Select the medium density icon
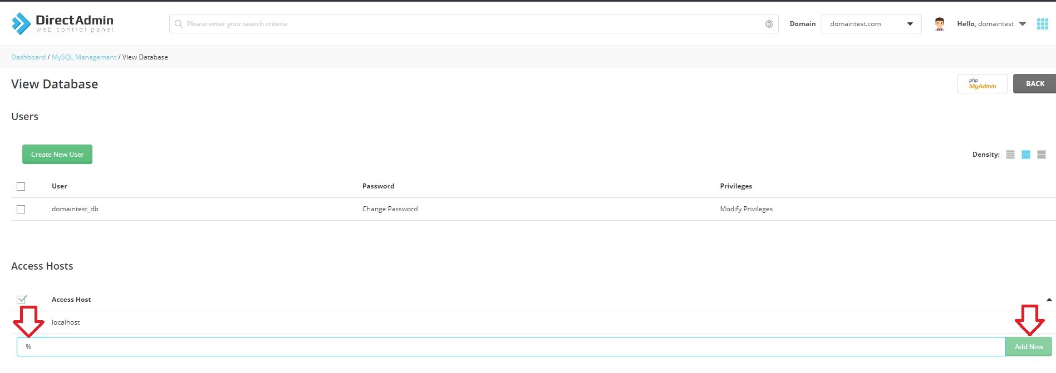1056x373 pixels. [1025, 155]
